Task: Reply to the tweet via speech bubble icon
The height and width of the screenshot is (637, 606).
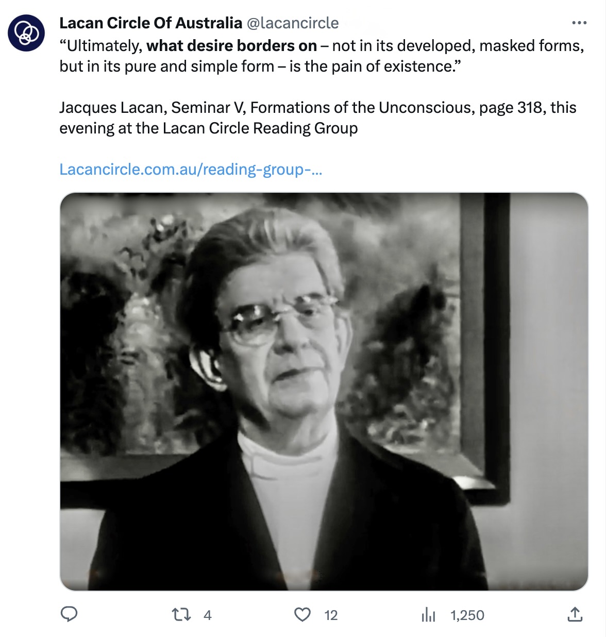Action: pos(69,614)
